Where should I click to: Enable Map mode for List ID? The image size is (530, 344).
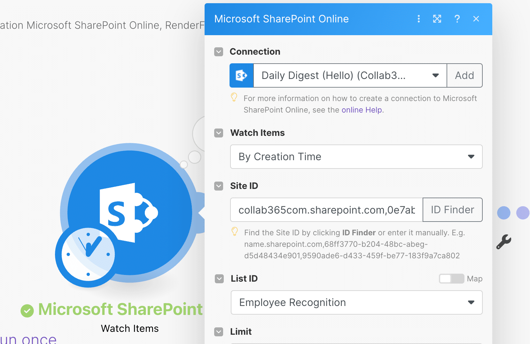click(x=451, y=278)
